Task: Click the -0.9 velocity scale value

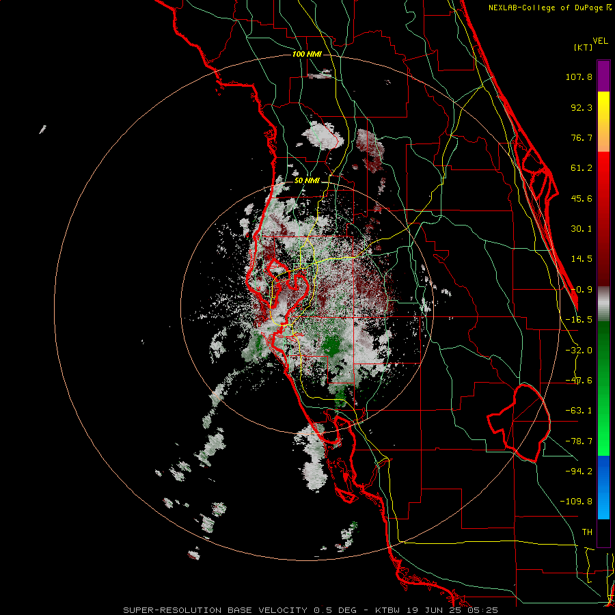Action: click(x=582, y=290)
